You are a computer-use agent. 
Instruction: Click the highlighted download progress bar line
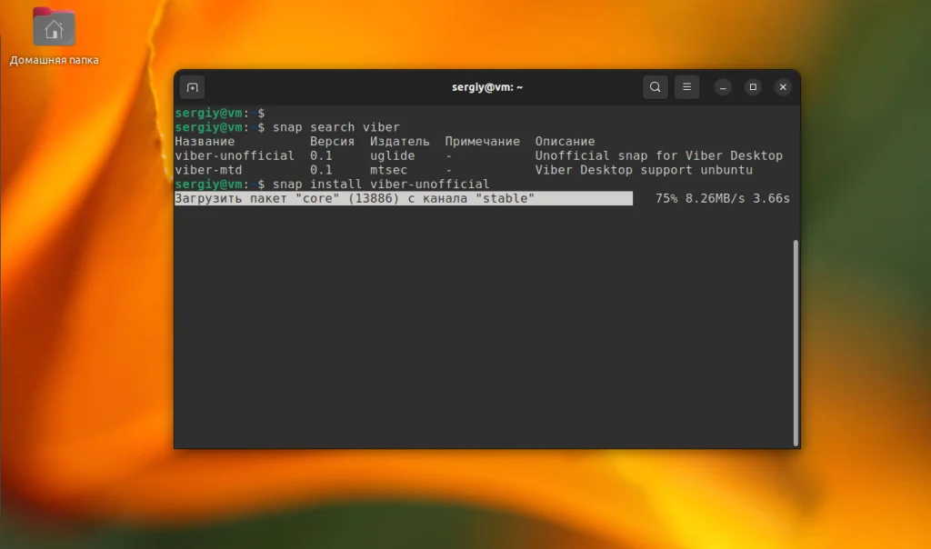point(404,198)
